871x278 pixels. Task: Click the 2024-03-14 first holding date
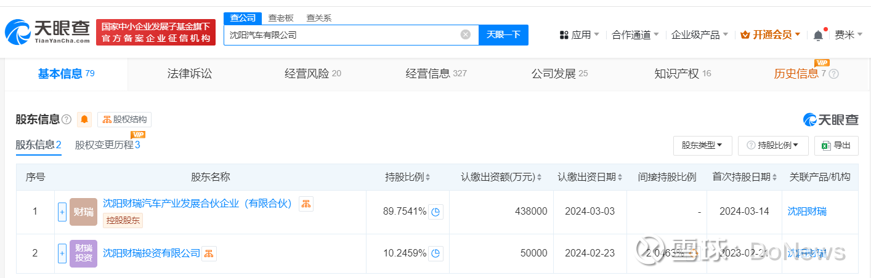[745, 212]
